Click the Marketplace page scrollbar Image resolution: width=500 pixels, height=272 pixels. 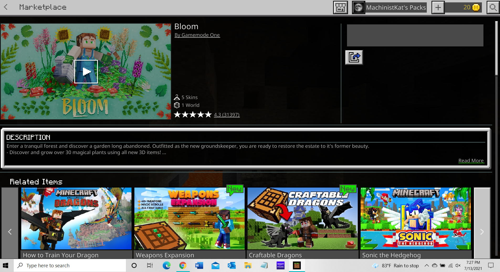(496, 49)
